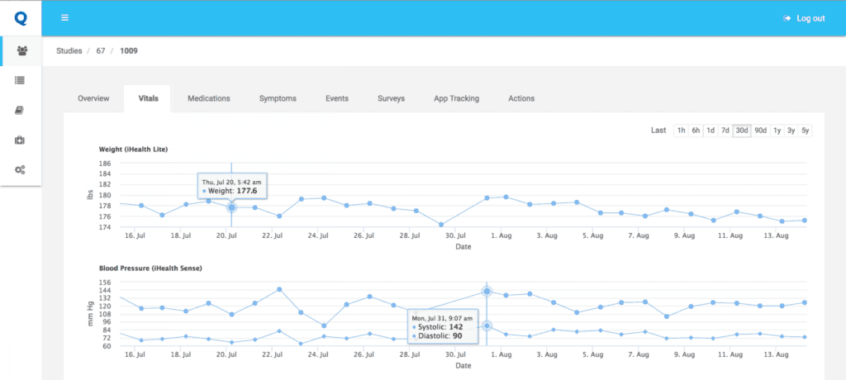Click the 'Diastolic: 90' tooltip text
This screenshot has width=846, height=380.
coord(442,335)
